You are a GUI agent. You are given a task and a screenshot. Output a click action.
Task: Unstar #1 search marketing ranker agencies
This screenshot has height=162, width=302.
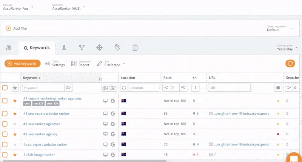coord(15,101)
